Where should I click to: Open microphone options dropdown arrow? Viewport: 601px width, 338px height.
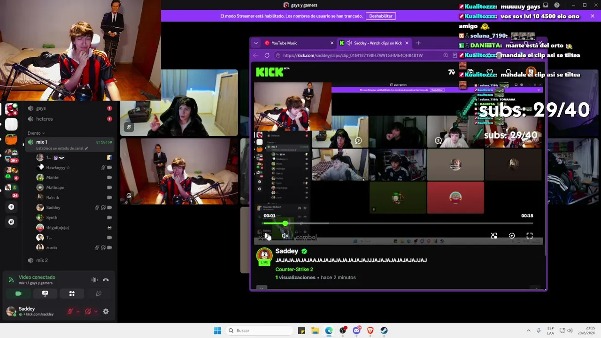(x=78, y=311)
